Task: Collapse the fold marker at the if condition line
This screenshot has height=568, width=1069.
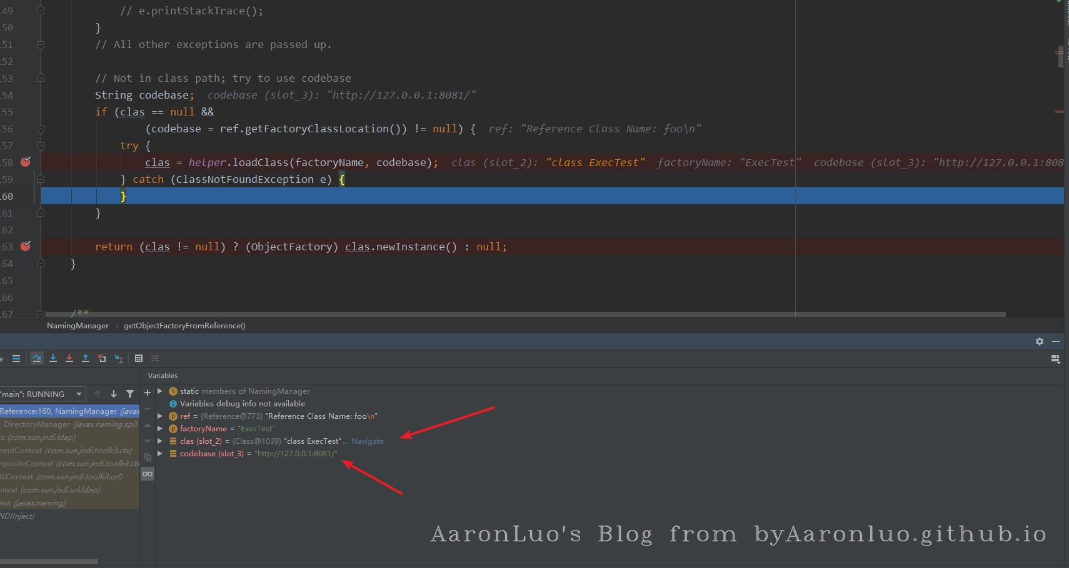Action: coord(41,129)
